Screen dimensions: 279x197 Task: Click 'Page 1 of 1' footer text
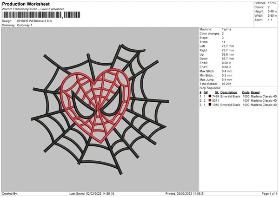[269, 194]
